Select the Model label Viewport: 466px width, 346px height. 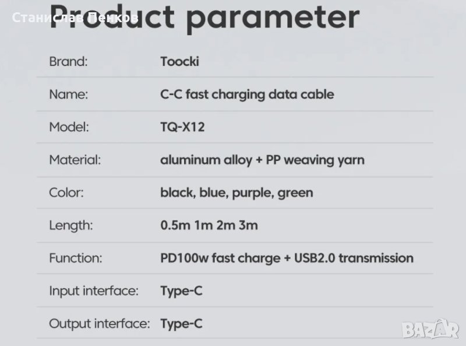[x=69, y=127]
